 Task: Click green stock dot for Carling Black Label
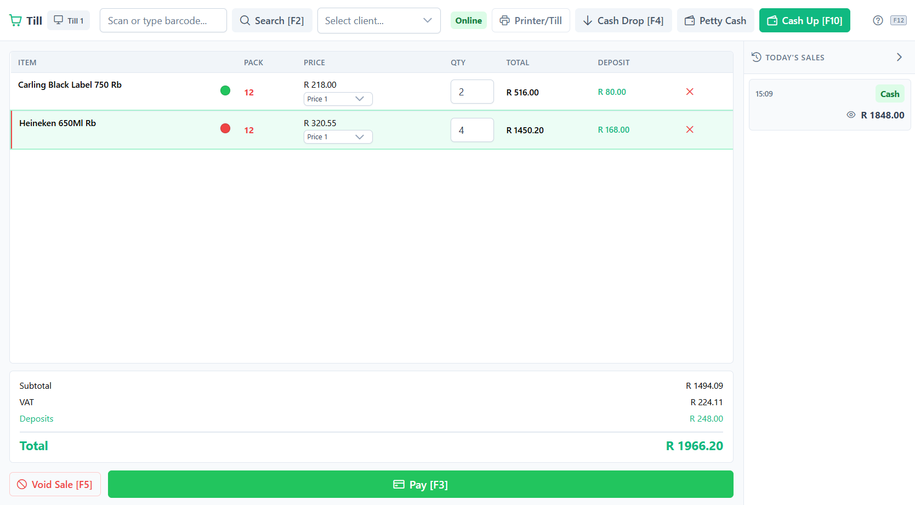[225, 90]
